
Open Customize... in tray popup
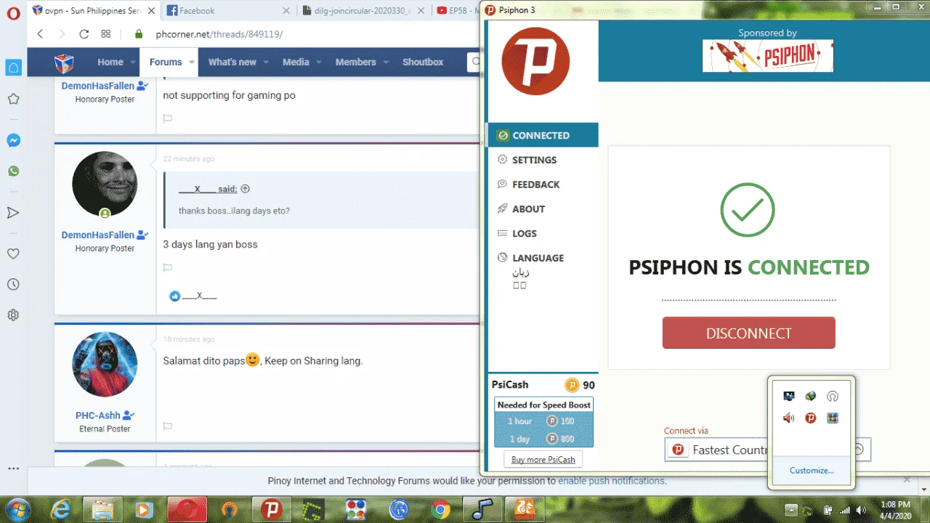coord(812,471)
